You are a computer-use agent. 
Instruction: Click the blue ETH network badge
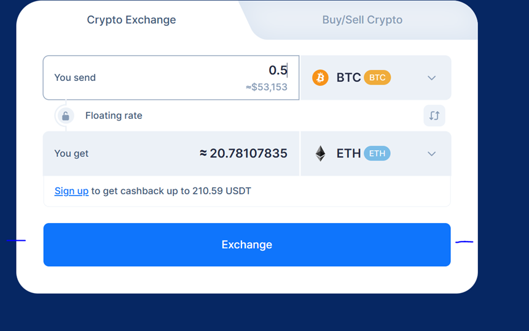pyautogui.click(x=377, y=153)
